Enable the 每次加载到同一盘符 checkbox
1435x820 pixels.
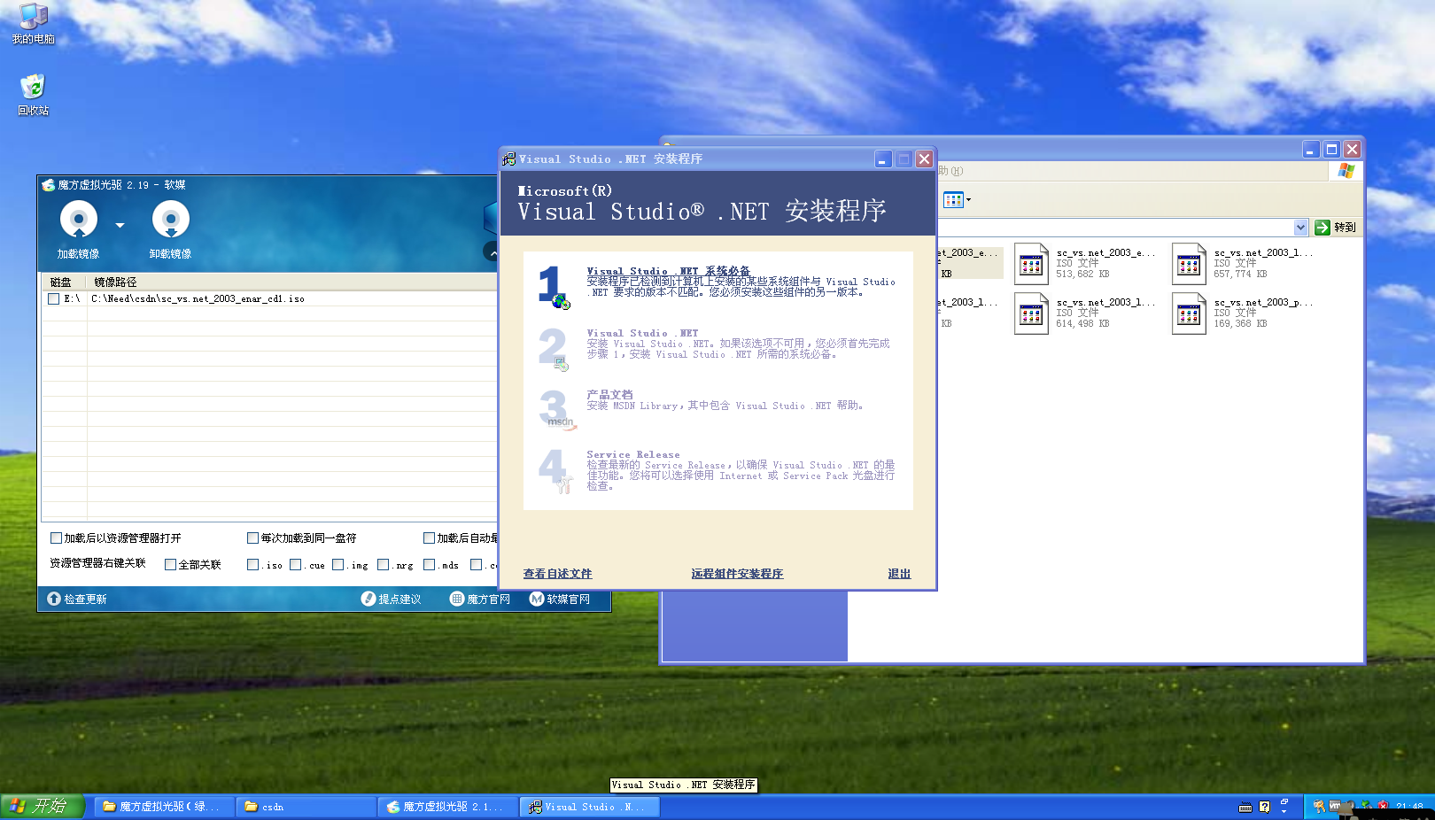252,538
